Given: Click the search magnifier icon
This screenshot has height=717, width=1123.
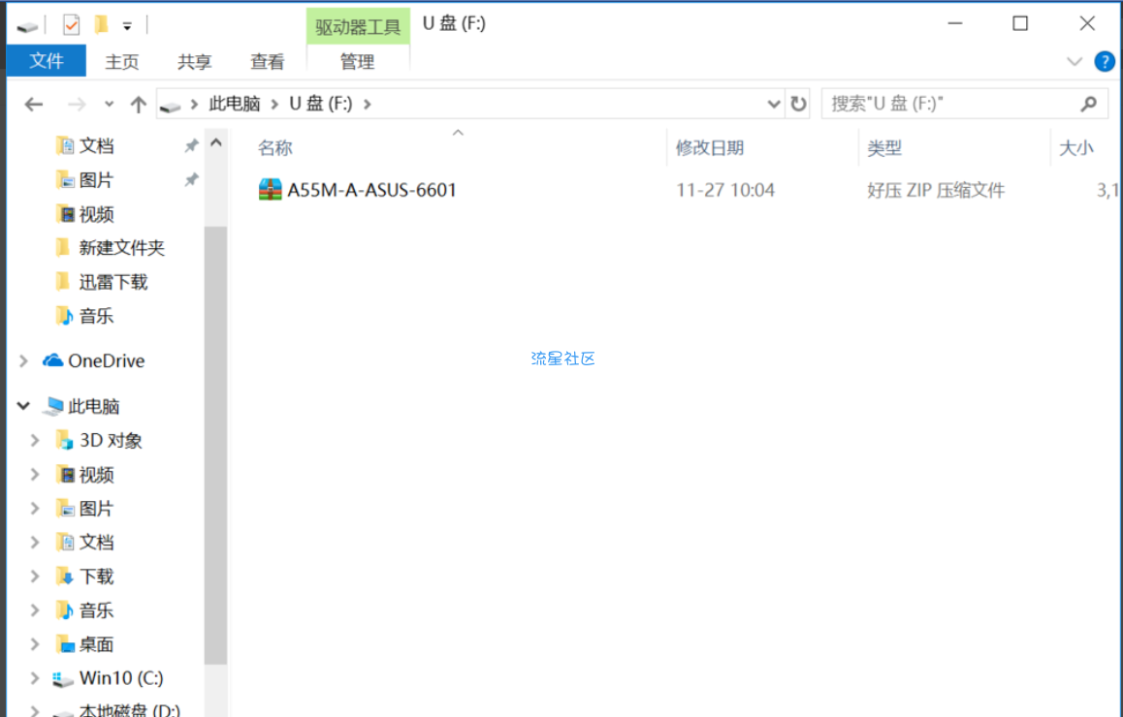Looking at the screenshot, I should (1089, 104).
